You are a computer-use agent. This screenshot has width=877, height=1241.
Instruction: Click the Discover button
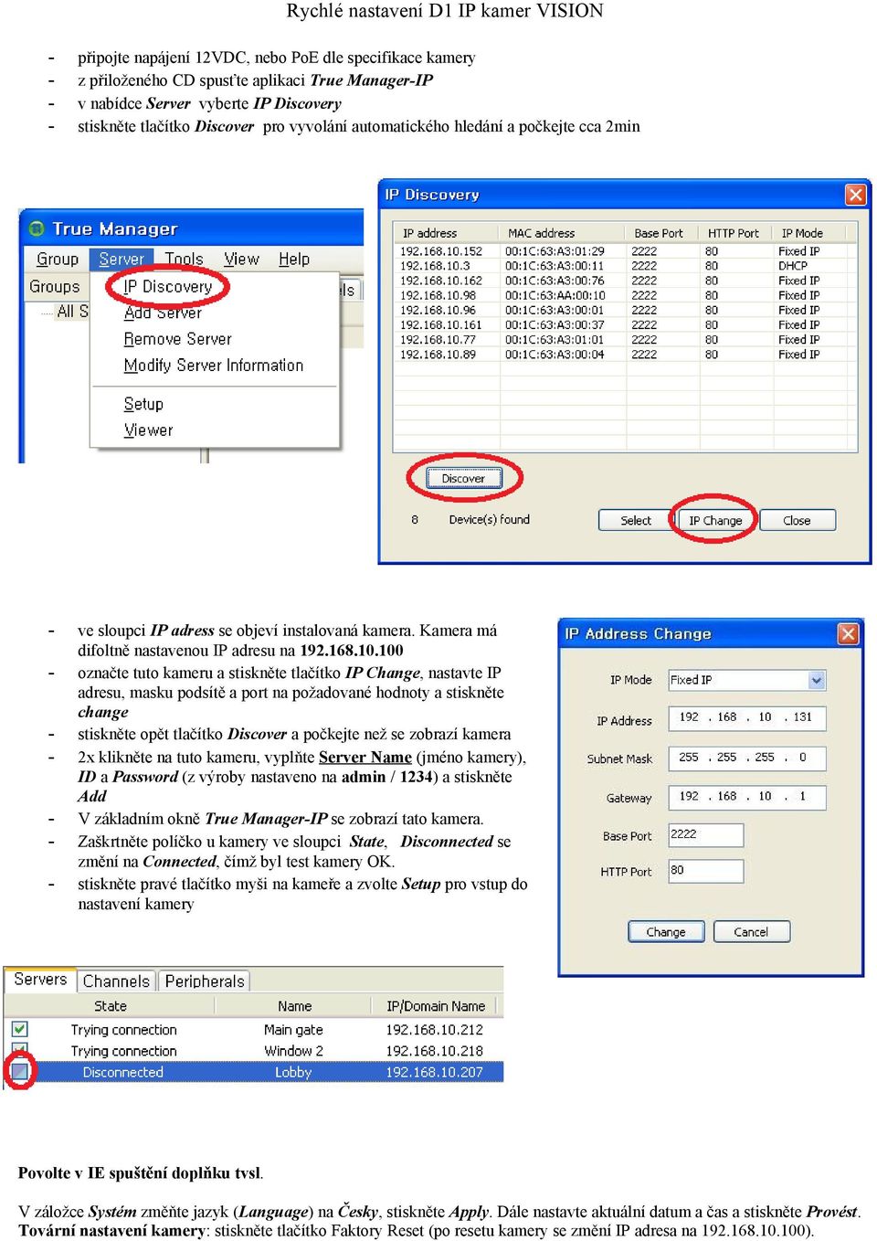pos(463,478)
